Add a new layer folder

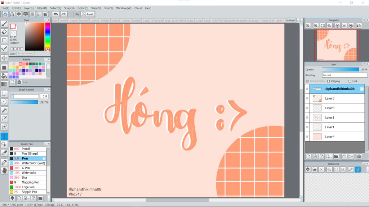tap(336, 156)
